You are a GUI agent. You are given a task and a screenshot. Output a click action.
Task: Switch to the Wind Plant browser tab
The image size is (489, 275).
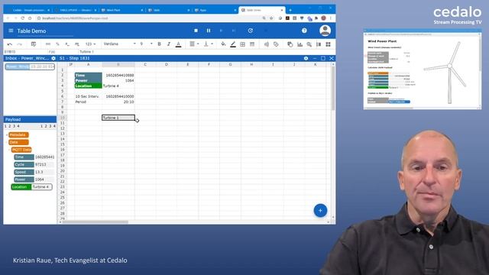click(122, 10)
